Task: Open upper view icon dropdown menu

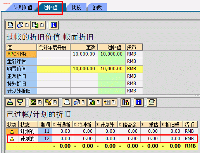Action: tap(27, 25)
